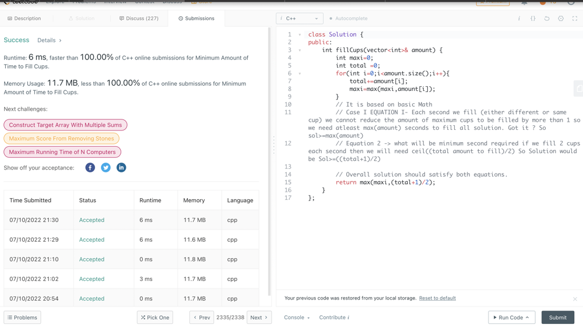Open submission Details link
The height and width of the screenshot is (328, 583).
50,40
